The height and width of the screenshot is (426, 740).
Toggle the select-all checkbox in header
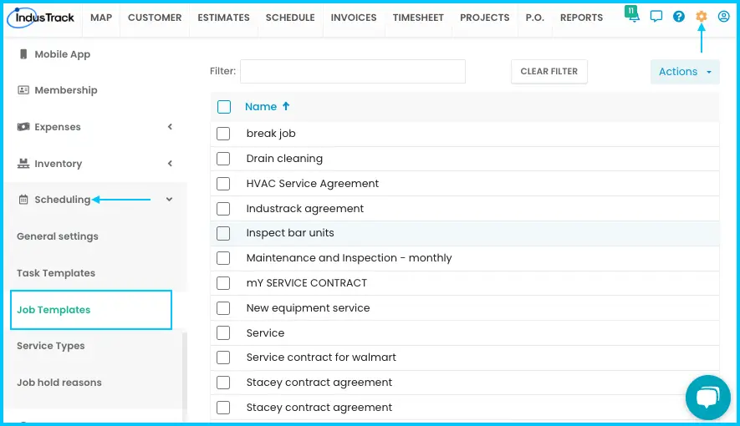pyautogui.click(x=224, y=107)
